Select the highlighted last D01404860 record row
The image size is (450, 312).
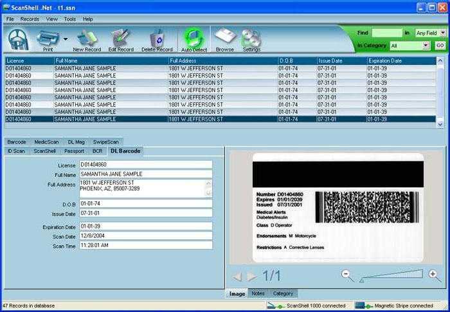221,119
